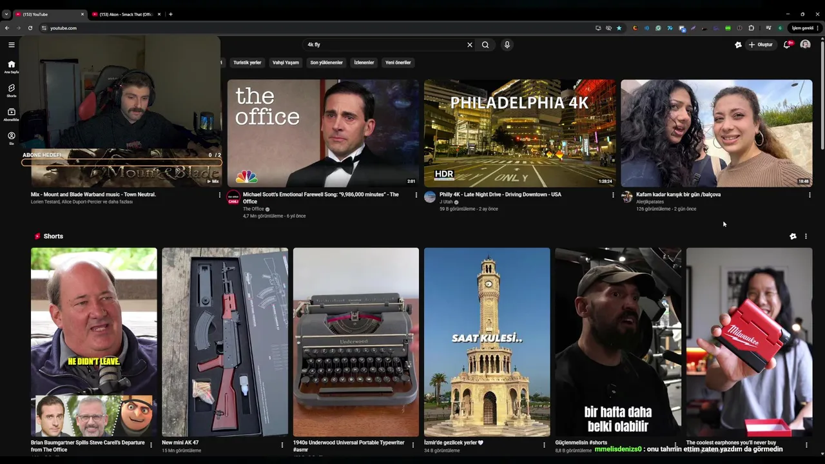This screenshot has width=825, height=464.
Task: Open J Utah channel name link
Action: tap(446, 202)
